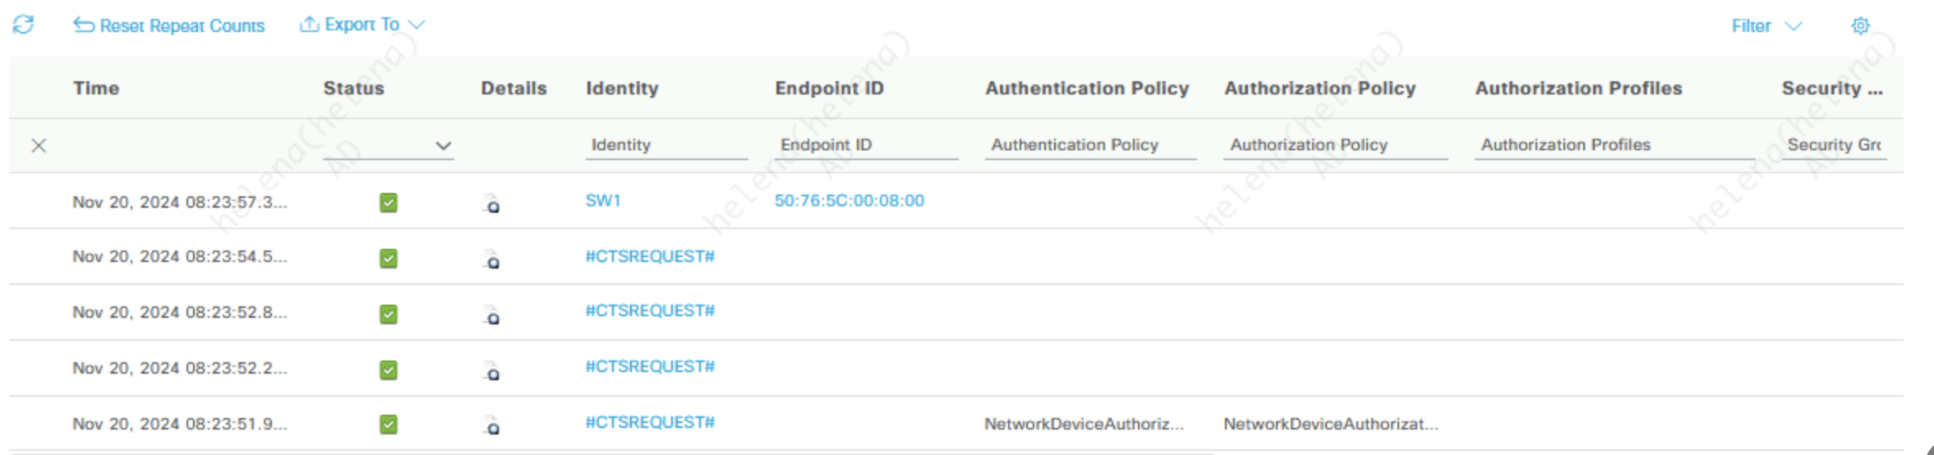View details of the 08:23:52.8 log entry
This screenshot has width=1934, height=455.
pos(491,315)
